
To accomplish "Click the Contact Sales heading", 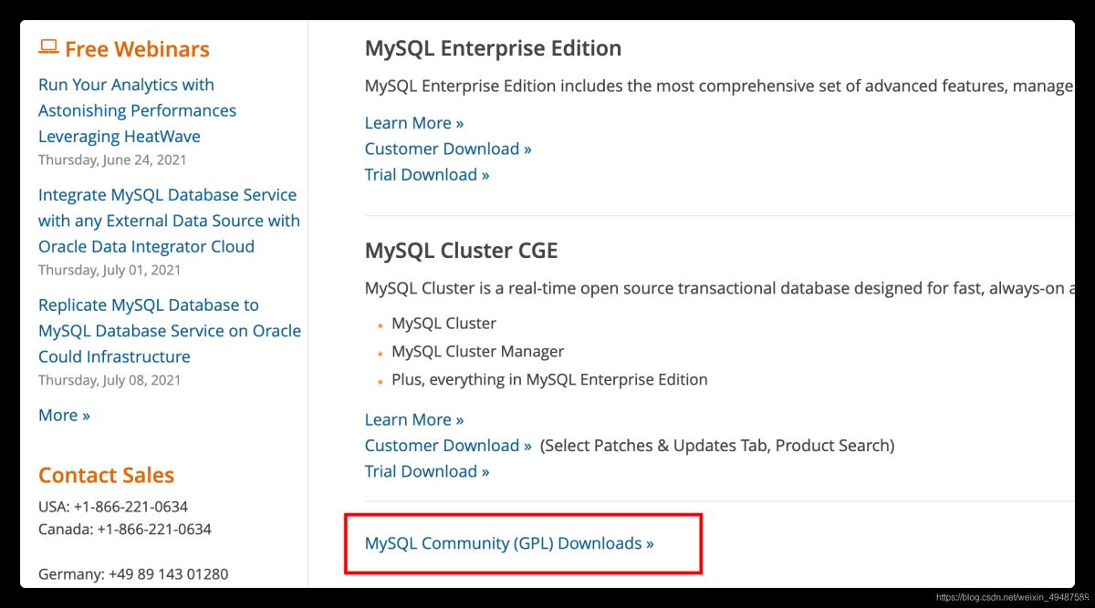I will click(106, 475).
